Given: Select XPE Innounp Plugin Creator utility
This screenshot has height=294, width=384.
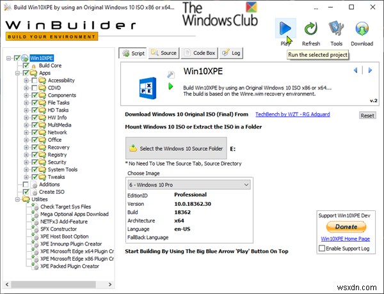Looking at the screenshot, I should (71, 244).
